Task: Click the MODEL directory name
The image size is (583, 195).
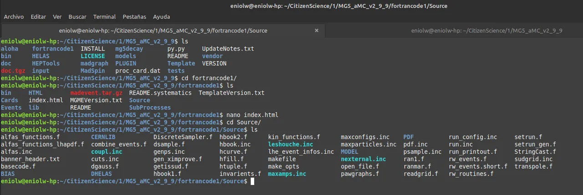Action: 350,152
